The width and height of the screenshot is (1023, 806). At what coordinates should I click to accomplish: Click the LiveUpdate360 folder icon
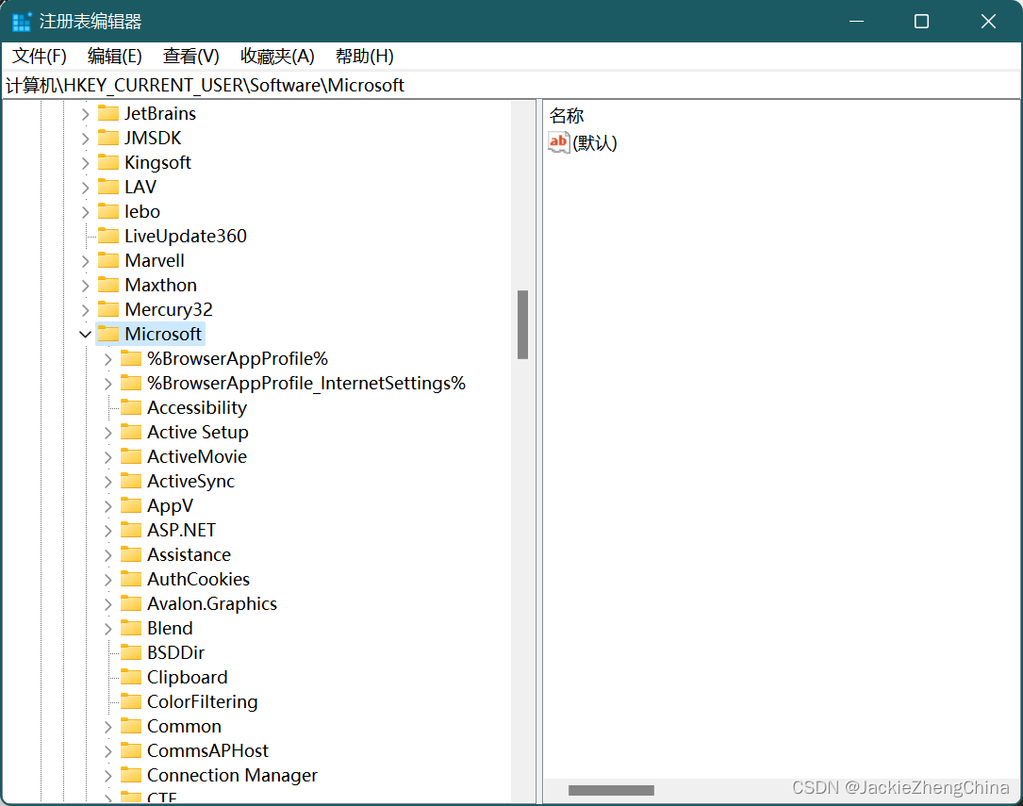pos(108,236)
